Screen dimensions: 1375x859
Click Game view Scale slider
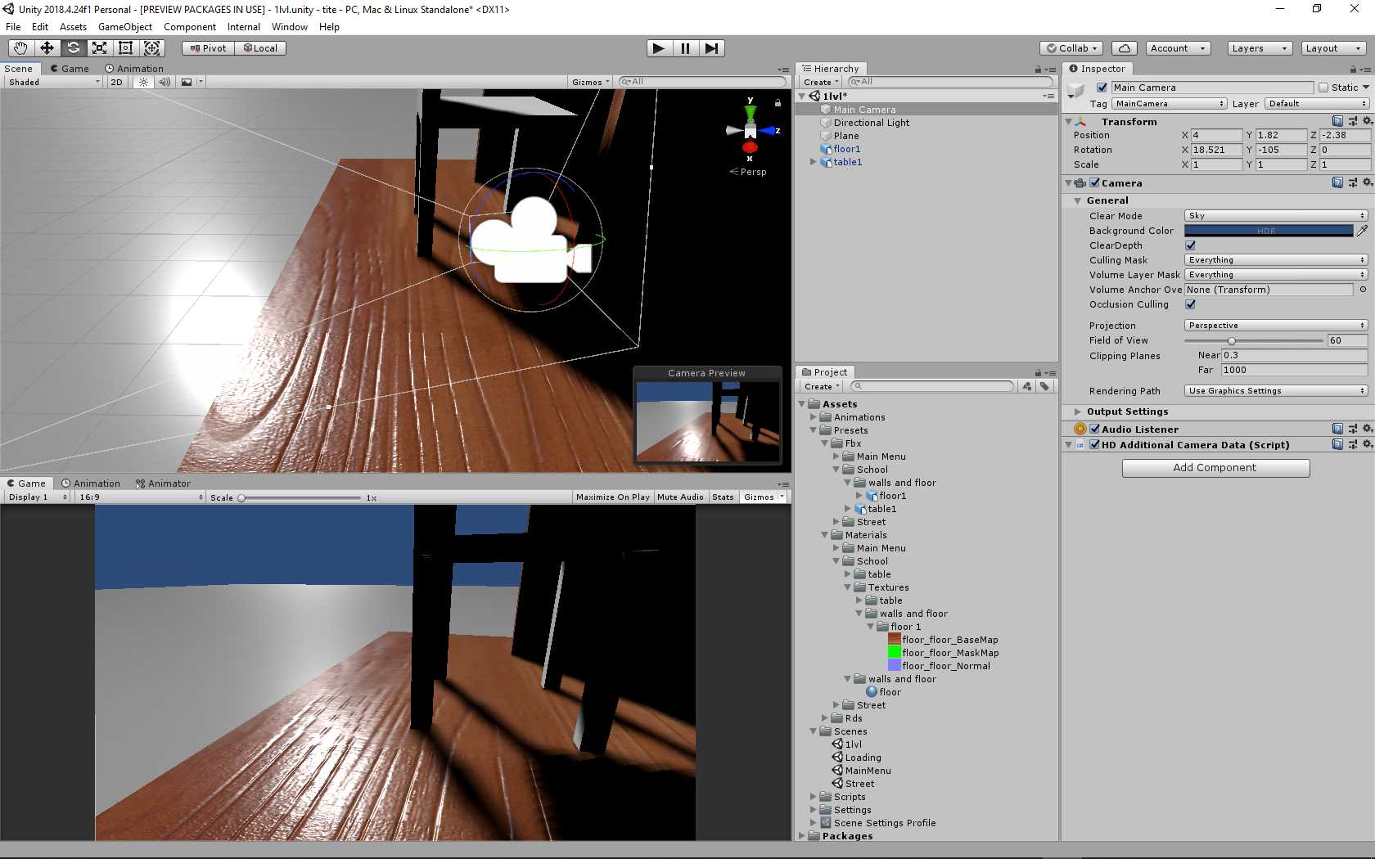(300, 497)
